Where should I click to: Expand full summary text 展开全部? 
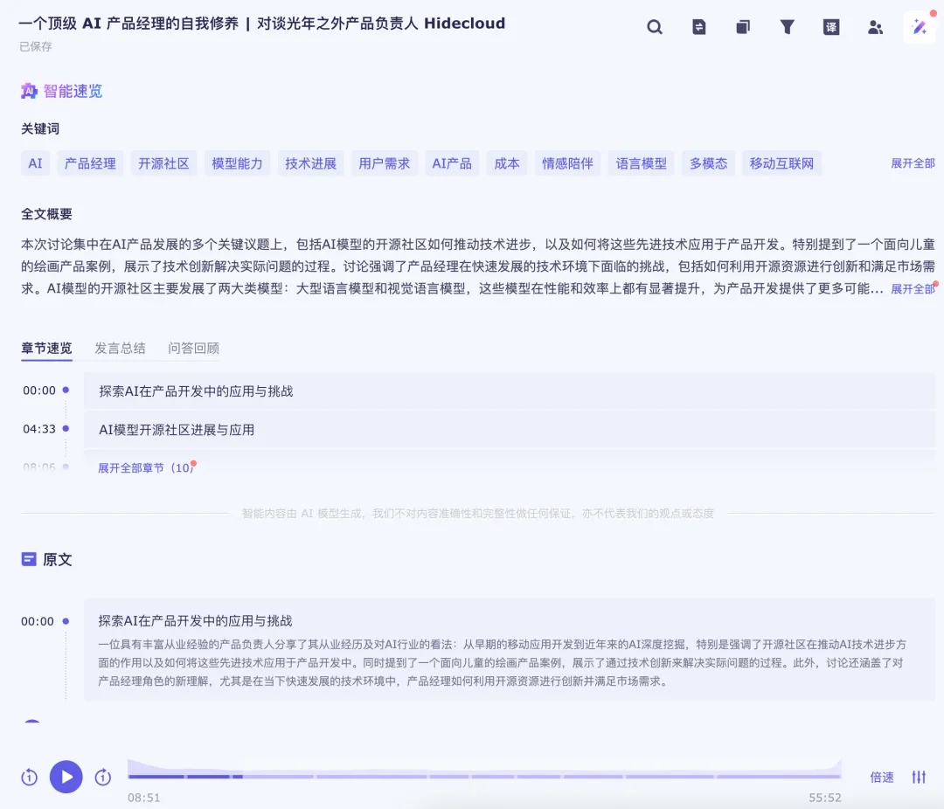913,289
